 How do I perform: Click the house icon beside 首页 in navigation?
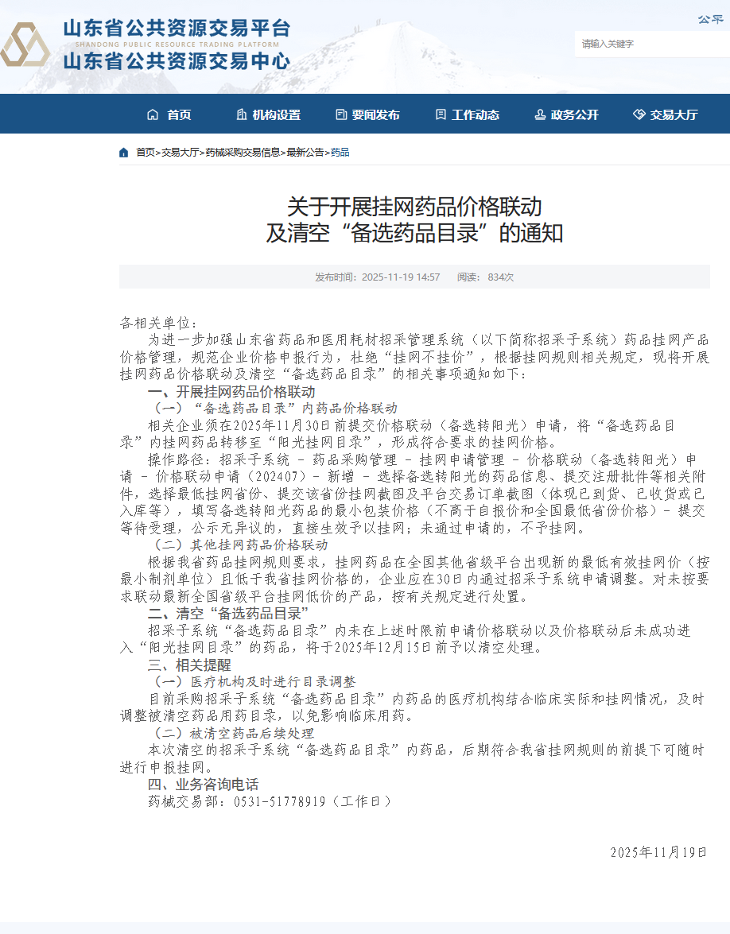153,114
